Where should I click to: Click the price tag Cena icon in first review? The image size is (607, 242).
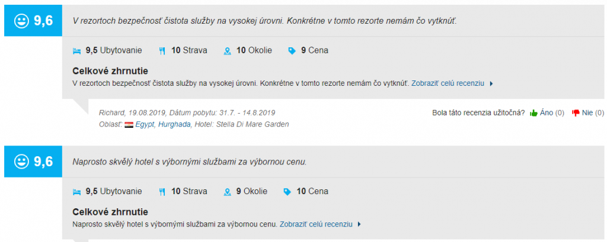pyautogui.click(x=291, y=51)
